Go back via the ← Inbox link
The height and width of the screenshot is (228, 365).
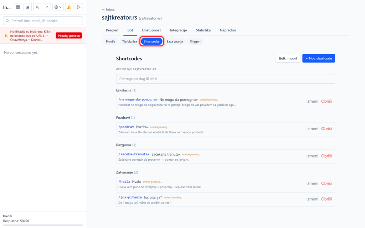point(108,10)
